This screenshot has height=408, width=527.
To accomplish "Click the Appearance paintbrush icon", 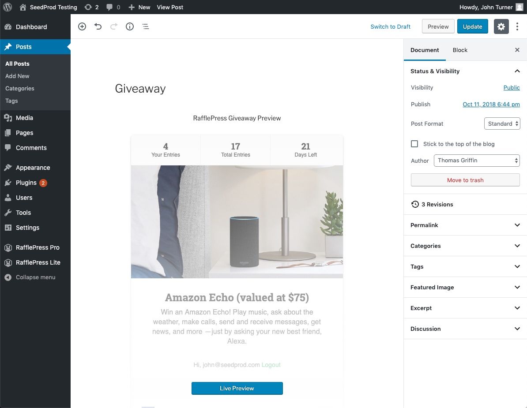I will (x=8, y=168).
